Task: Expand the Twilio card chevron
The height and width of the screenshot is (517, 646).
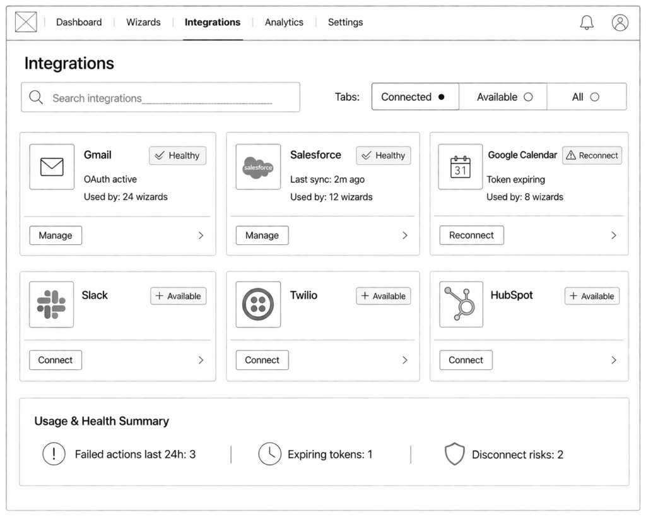Action: click(405, 360)
